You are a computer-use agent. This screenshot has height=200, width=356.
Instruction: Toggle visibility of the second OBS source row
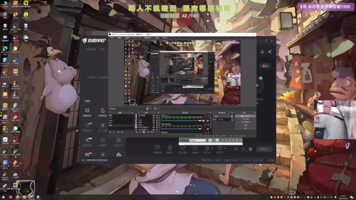[154, 118]
